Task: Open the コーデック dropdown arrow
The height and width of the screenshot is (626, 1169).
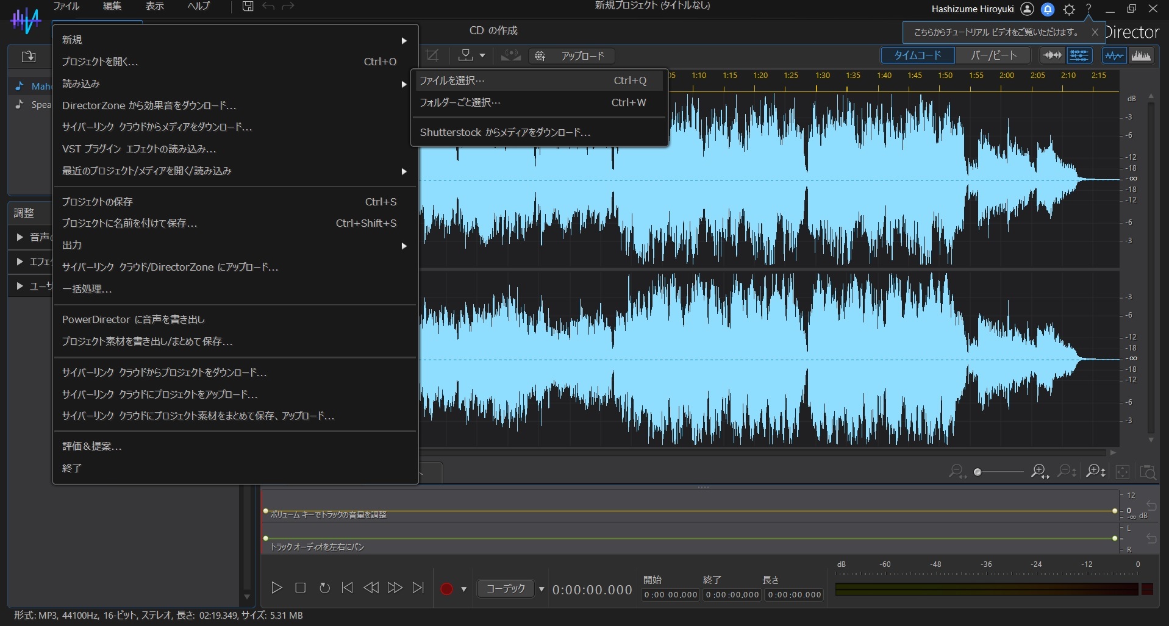Action: (542, 589)
